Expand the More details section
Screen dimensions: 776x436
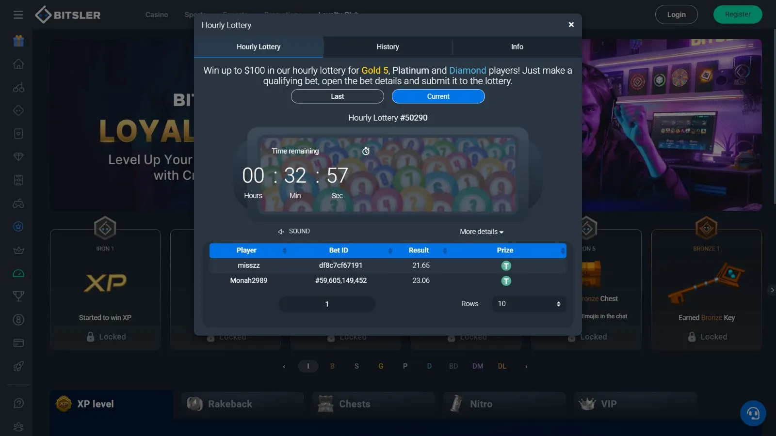(x=481, y=232)
